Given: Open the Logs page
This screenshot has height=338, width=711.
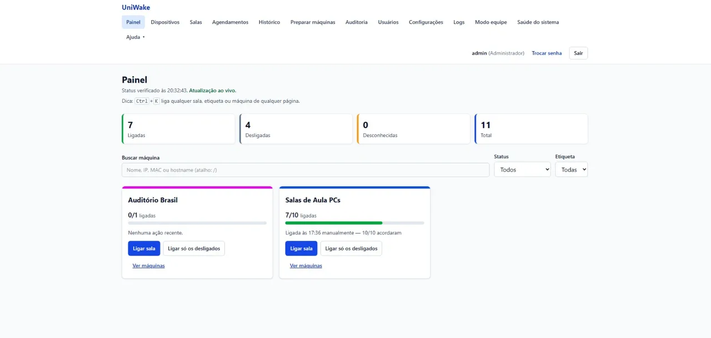Looking at the screenshot, I should click(x=459, y=22).
